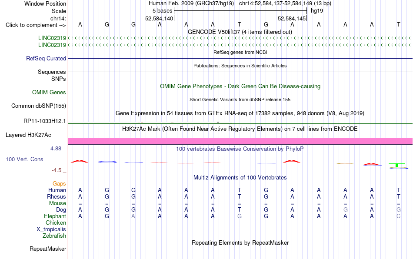Open RefSeq Curated track label
413x259 pixels.
(x=46, y=58)
